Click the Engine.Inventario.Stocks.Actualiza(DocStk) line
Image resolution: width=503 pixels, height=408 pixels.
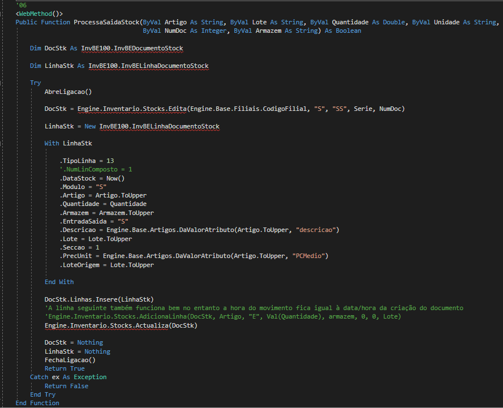[x=121, y=325]
